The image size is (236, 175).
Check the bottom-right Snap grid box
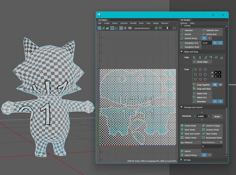(205, 79)
